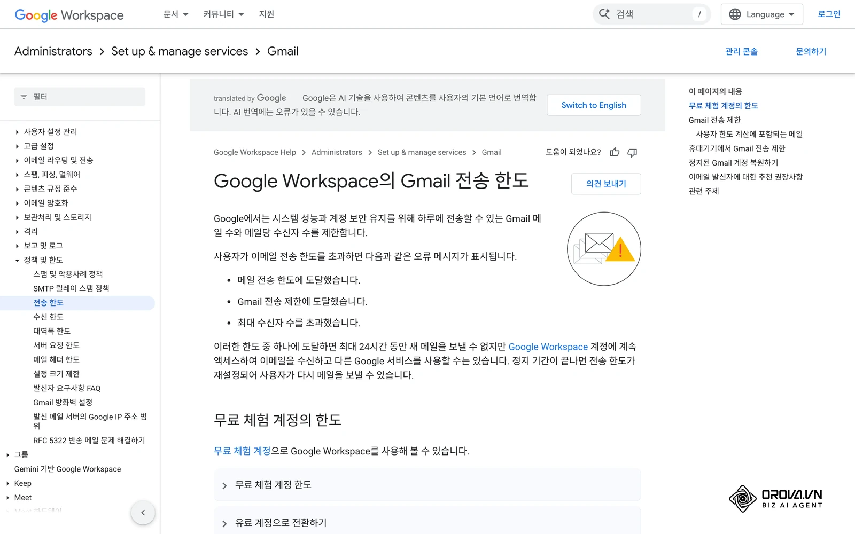The height and width of the screenshot is (534, 855).
Task: Select RFC 5322 반송 메일 문제 해결하기
Action: tap(89, 441)
